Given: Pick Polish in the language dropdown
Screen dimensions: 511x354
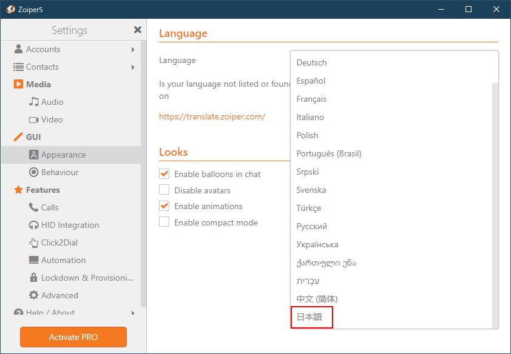Looking at the screenshot, I should coord(391,135).
